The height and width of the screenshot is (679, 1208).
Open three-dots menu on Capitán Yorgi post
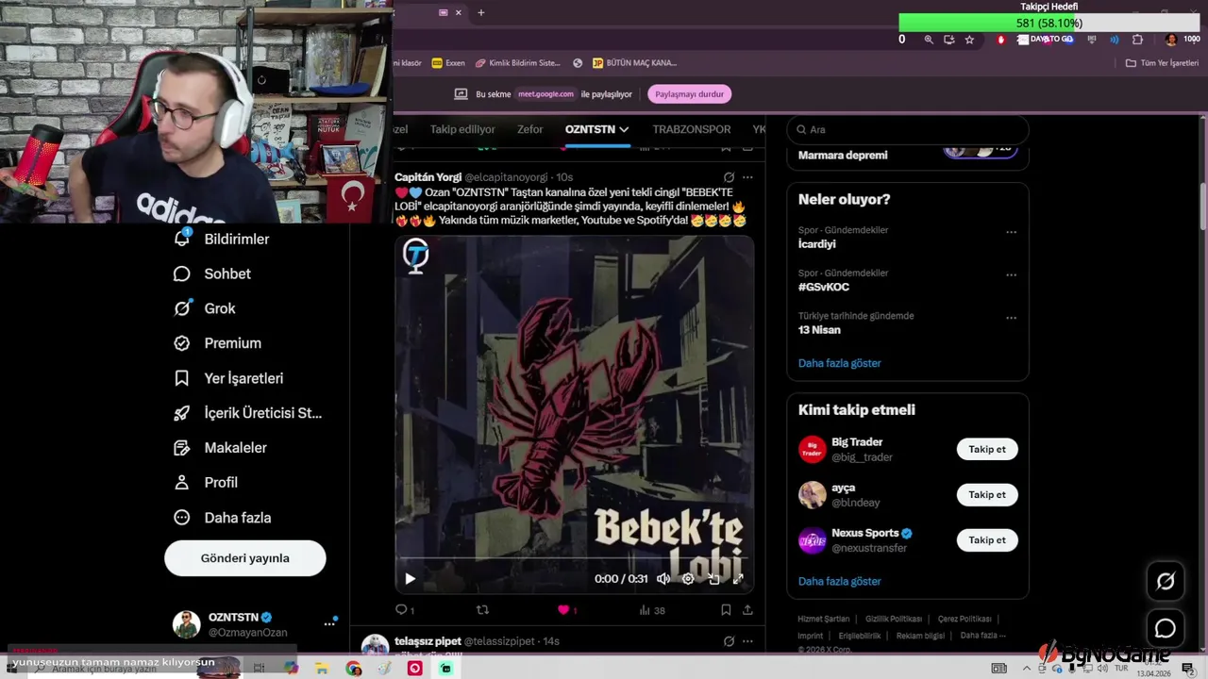coord(747,177)
